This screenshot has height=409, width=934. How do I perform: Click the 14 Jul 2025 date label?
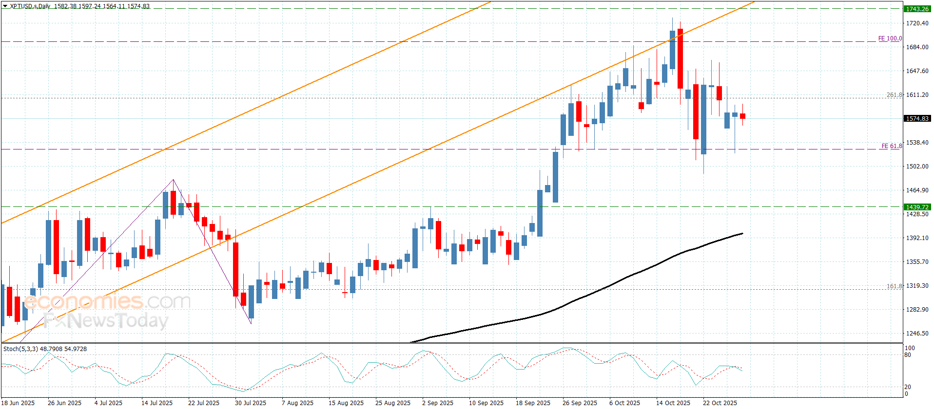tap(157, 403)
